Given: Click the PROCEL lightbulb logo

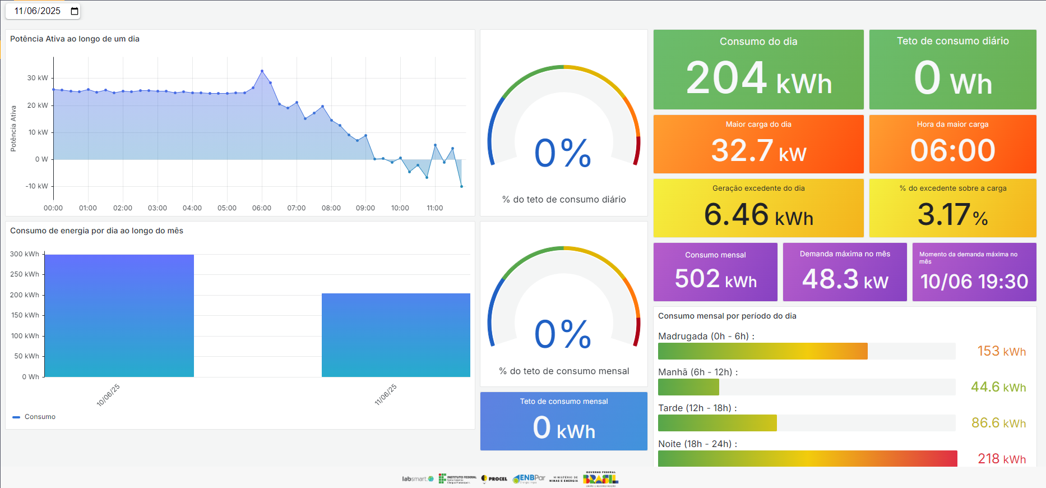Looking at the screenshot, I should click(x=494, y=478).
